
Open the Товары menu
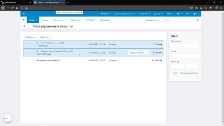45,20
